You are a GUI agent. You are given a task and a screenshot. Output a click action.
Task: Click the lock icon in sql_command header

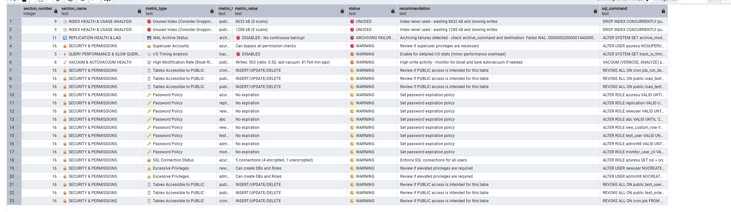pos(663,11)
